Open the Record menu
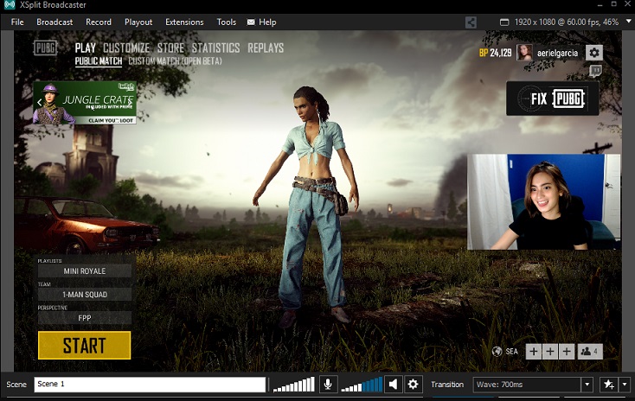 (99, 22)
